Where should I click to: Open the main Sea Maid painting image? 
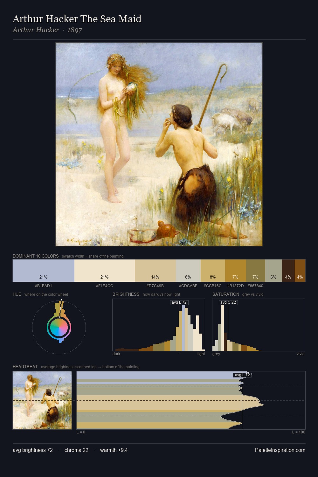(x=159, y=144)
